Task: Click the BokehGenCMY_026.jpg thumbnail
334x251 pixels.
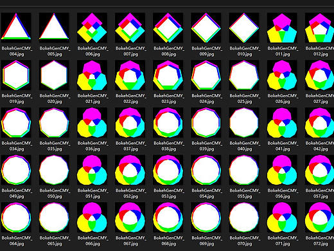Action: click(x=282, y=75)
